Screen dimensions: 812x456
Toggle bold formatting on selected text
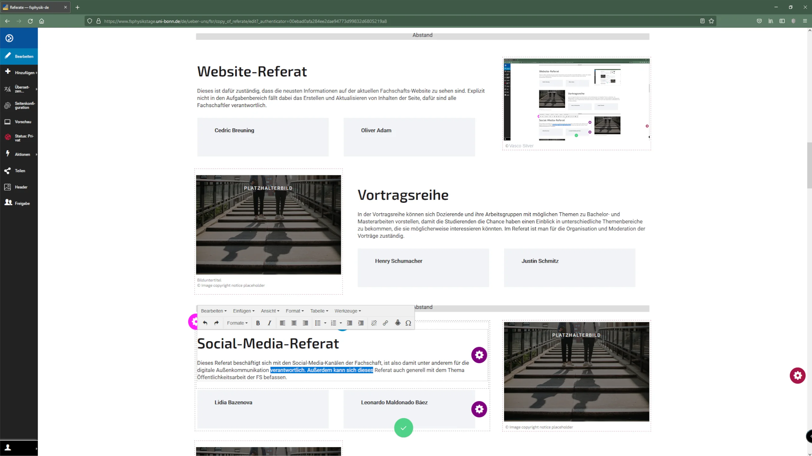257,323
